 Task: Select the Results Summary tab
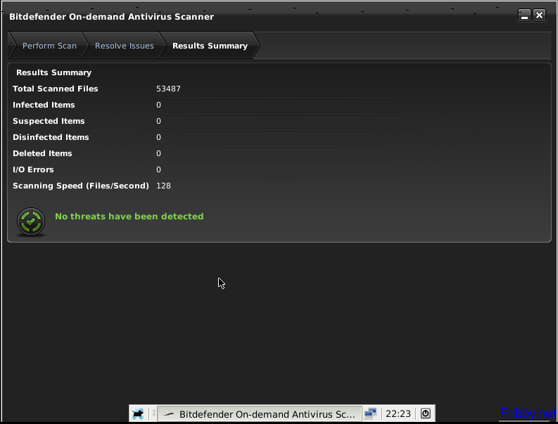pos(210,46)
